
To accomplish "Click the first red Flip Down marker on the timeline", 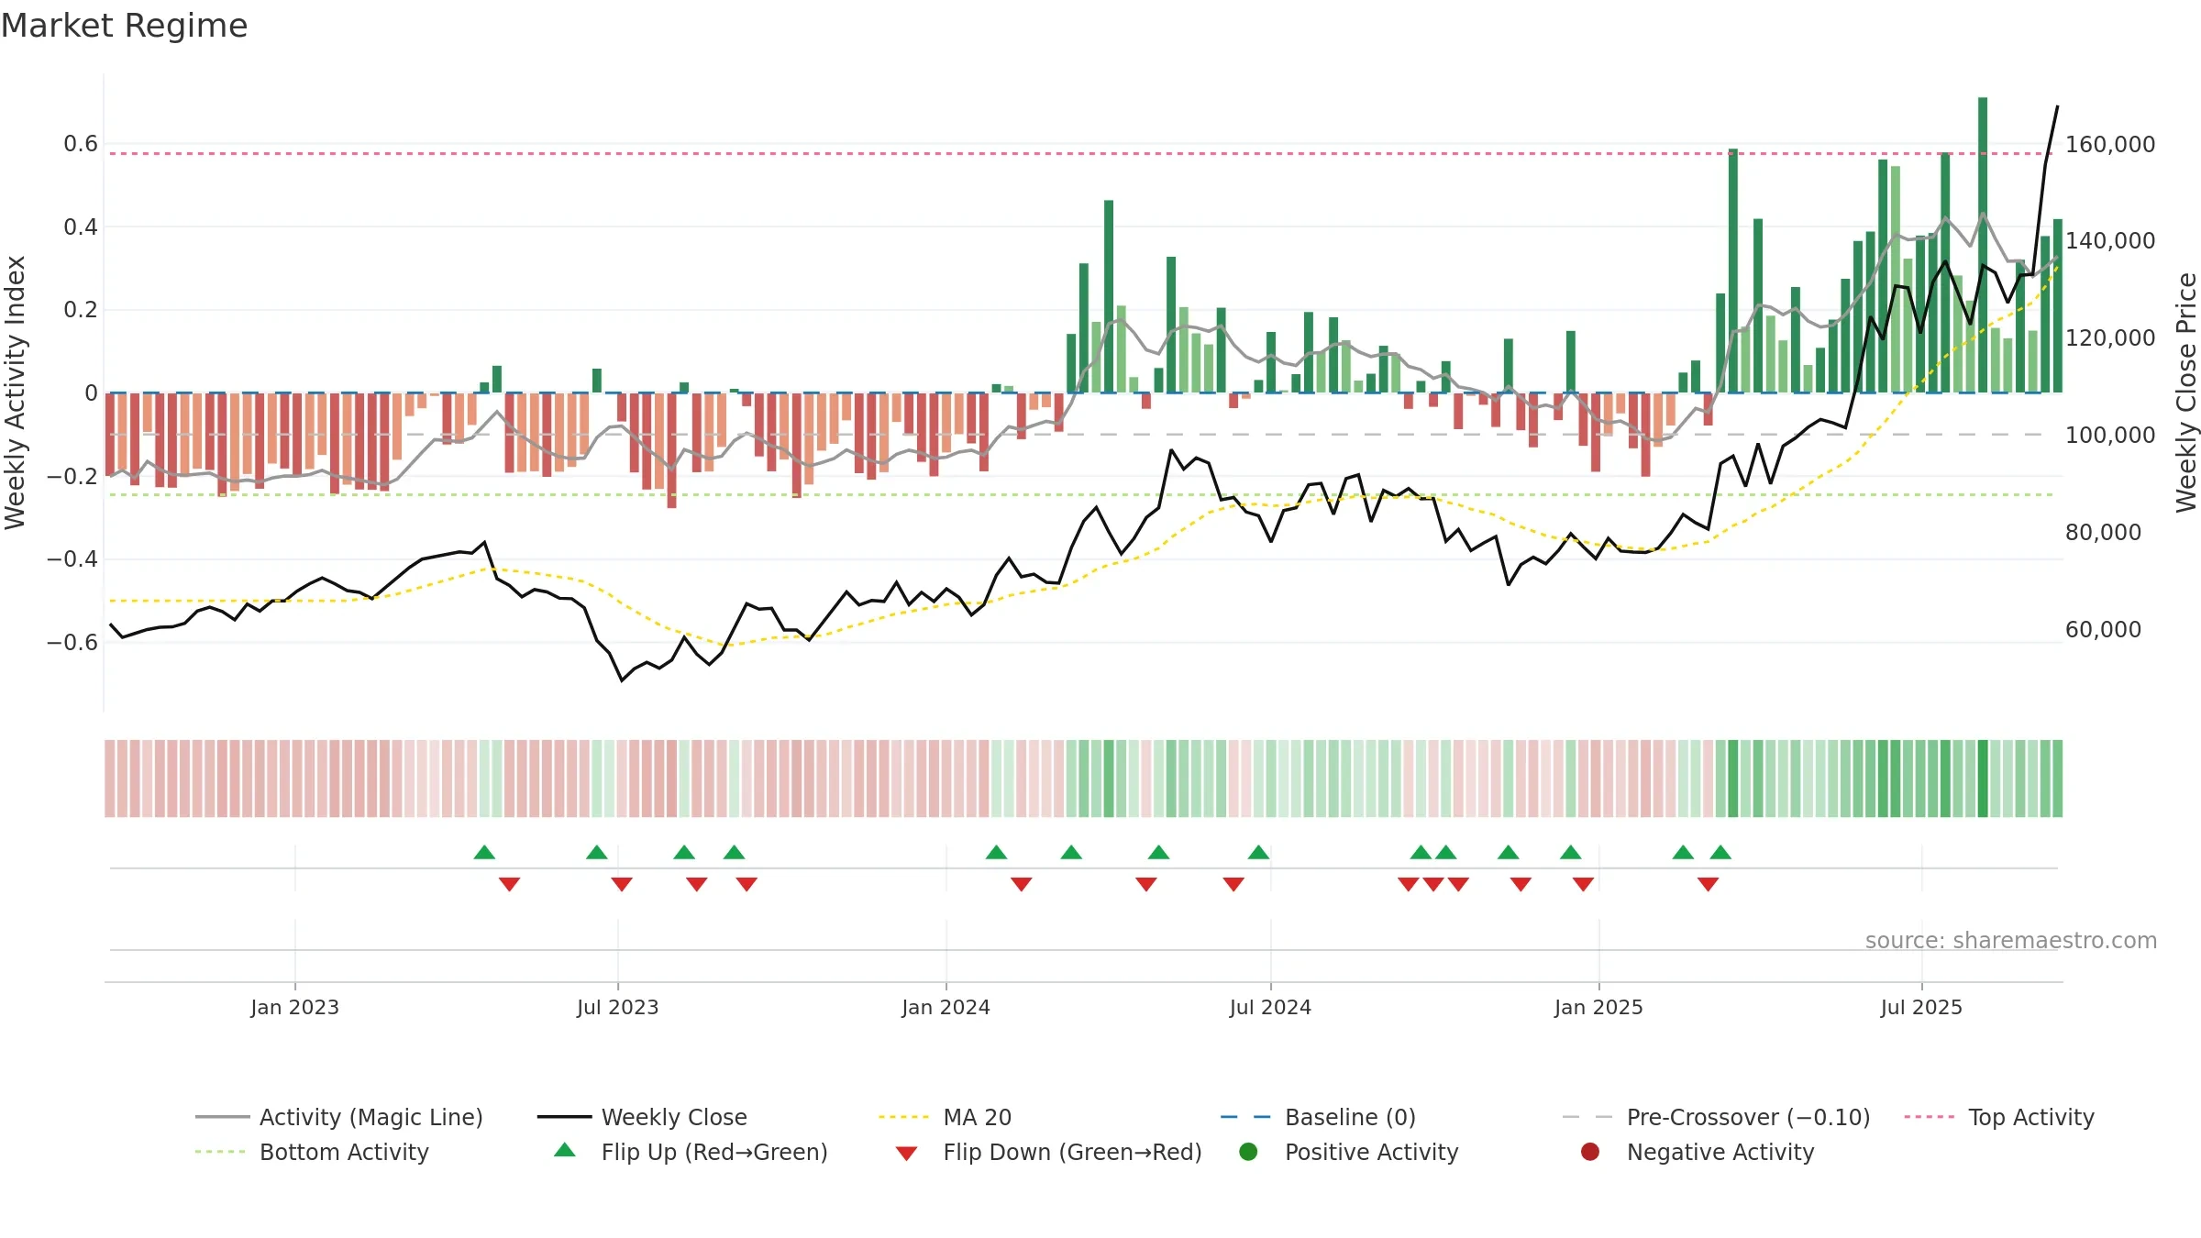I will click(510, 884).
